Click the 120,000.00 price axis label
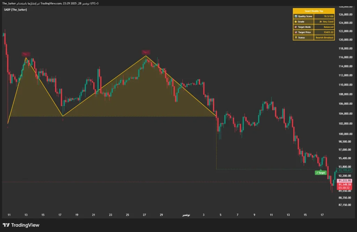This screenshot has width=357, height=232. pyautogui.click(x=345, y=40)
